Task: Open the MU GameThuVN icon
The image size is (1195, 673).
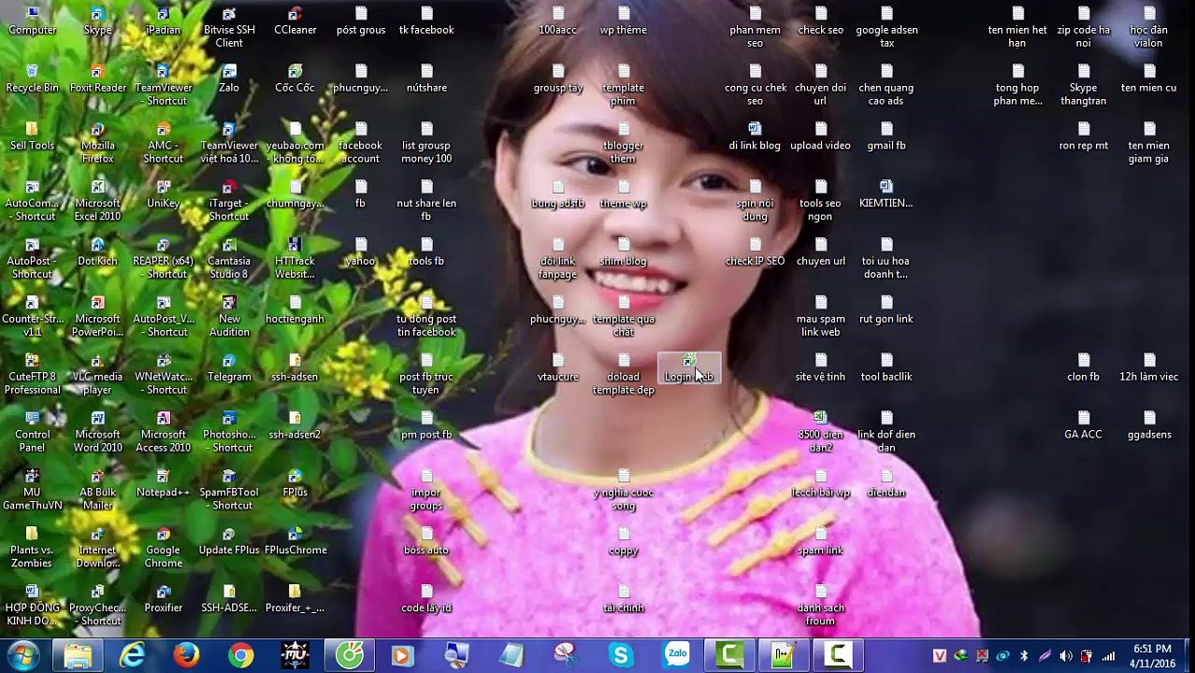Action: 33,492
